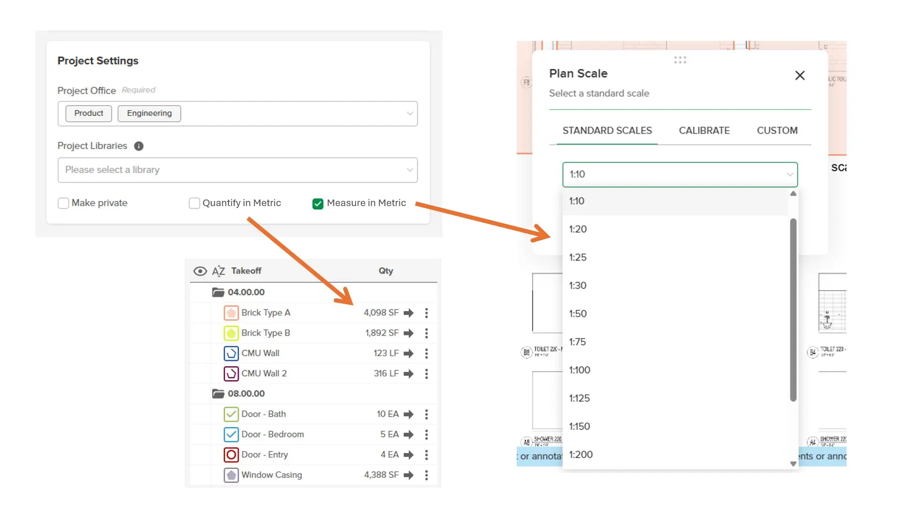The image size is (902, 507).
Task: Click the arrow next to Window Casing quantity
Action: [x=409, y=475]
